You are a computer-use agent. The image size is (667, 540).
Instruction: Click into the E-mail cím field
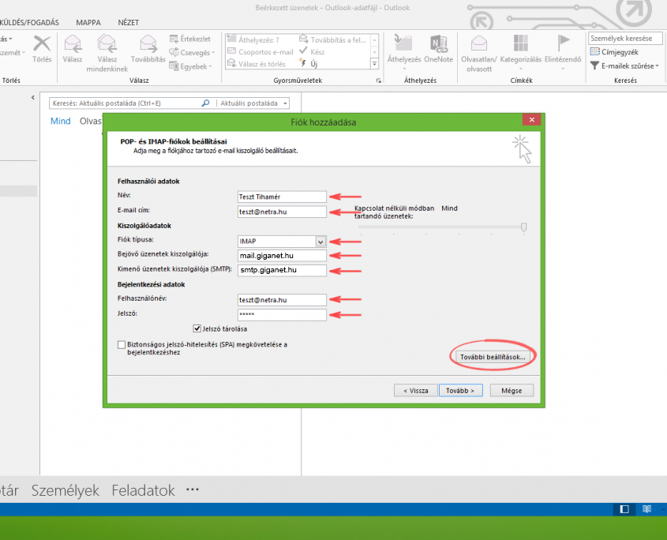[x=282, y=212]
